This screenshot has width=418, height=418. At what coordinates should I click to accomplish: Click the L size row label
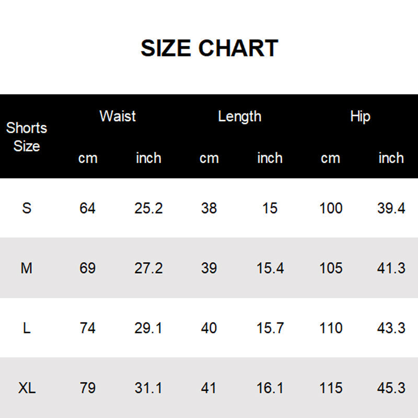click(x=27, y=328)
